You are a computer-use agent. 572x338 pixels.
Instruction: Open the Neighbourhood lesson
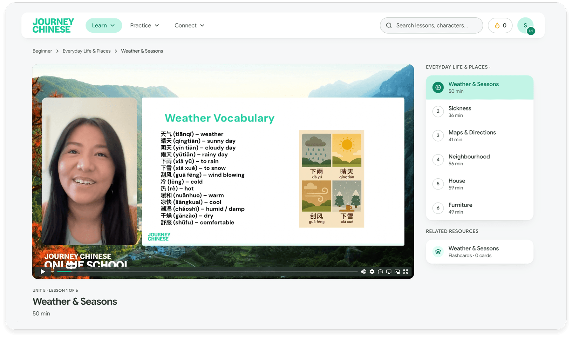480,160
